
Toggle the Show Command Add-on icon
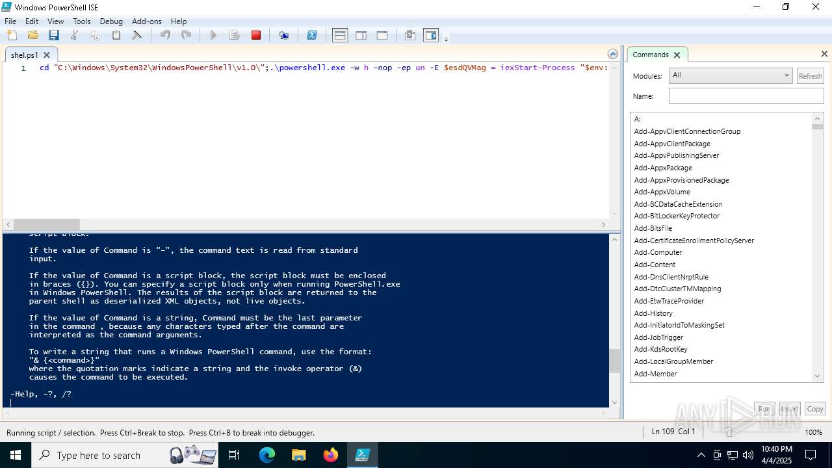click(x=431, y=35)
